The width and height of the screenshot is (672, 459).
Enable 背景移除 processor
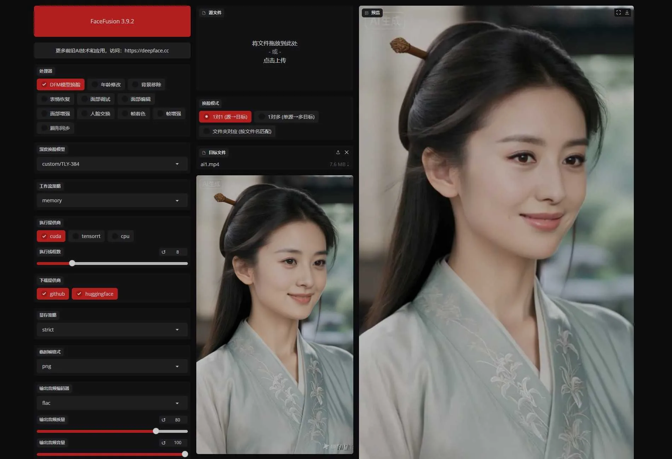[146, 85]
